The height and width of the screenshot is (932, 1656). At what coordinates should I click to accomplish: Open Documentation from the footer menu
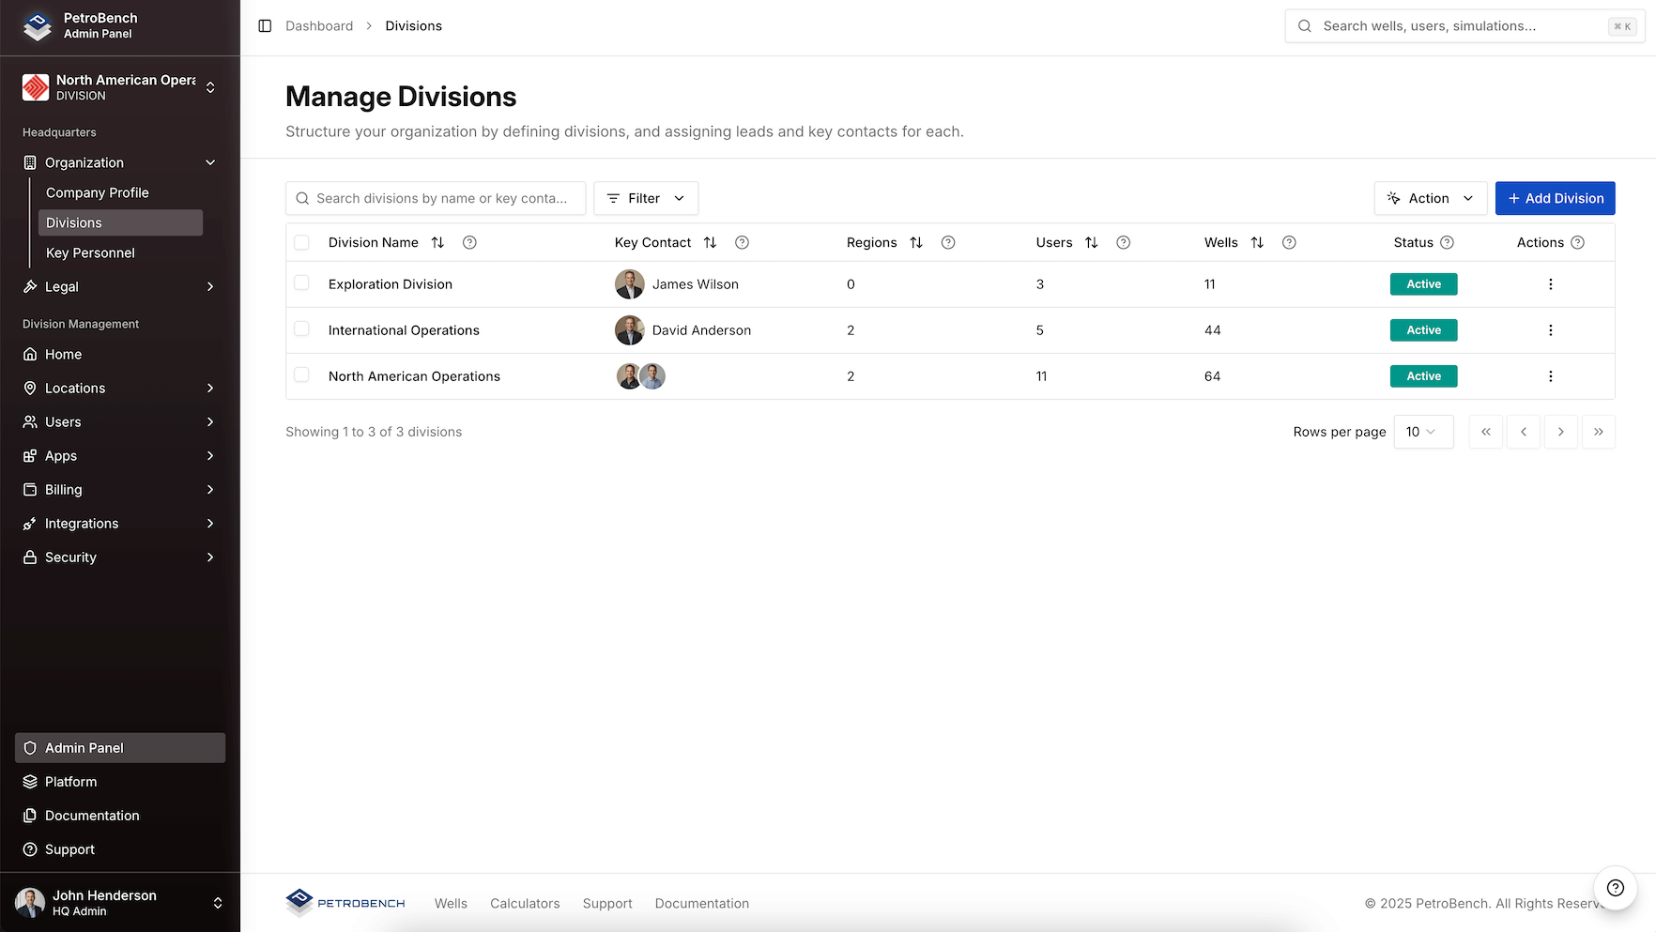pyautogui.click(x=701, y=903)
